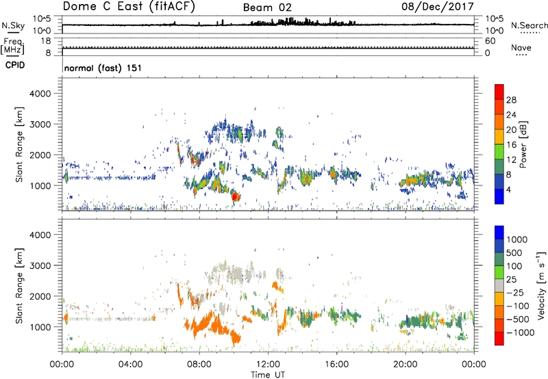Click the "2000" tick on the velocity panel axis
This screenshot has height=379, width=548.
coord(40,296)
